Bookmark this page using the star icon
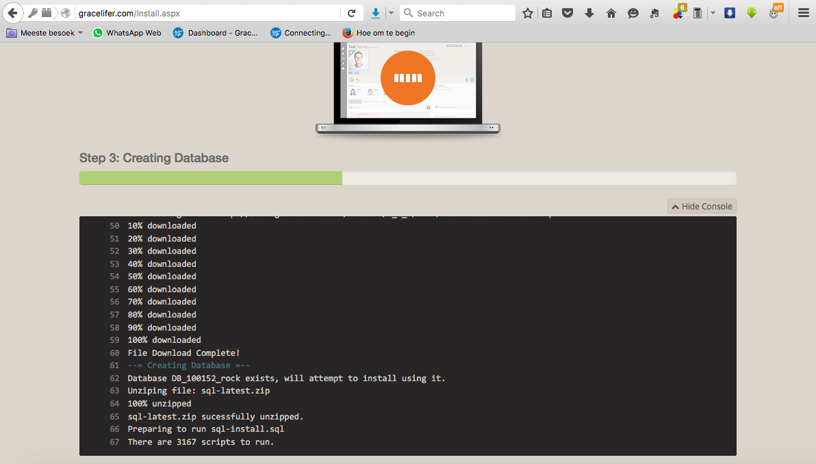This screenshot has width=816, height=464. pyautogui.click(x=527, y=12)
